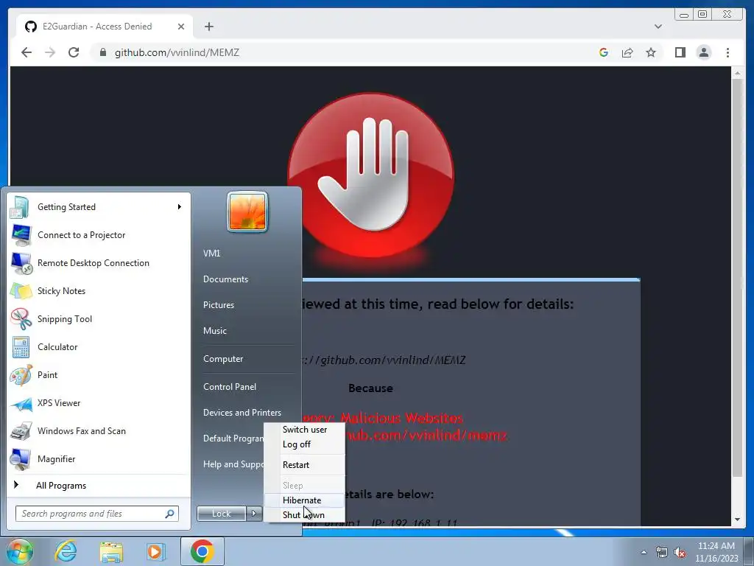The width and height of the screenshot is (754, 566).
Task: Click the Google icon in the address bar
Action: click(x=604, y=52)
